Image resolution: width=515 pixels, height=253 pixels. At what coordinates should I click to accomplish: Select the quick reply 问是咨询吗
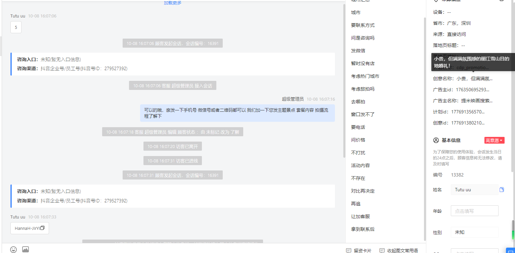[x=363, y=38]
